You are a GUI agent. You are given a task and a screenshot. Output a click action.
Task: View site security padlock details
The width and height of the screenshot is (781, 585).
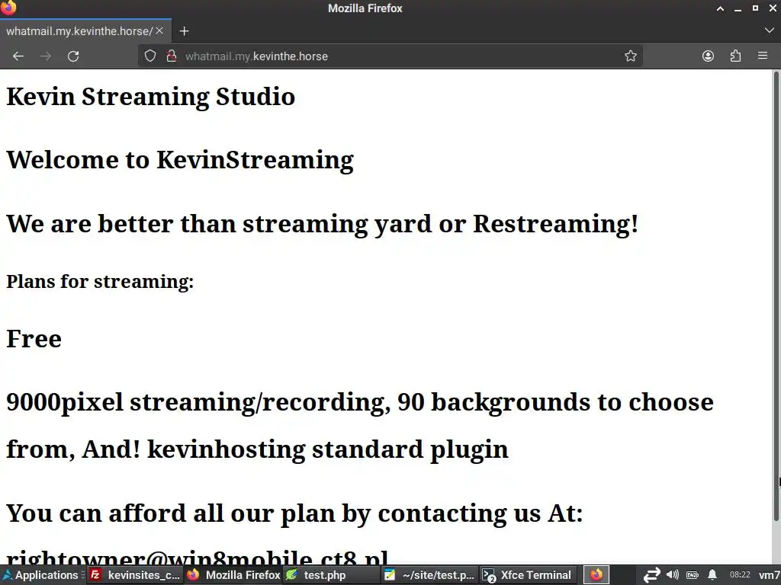point(172,56)
